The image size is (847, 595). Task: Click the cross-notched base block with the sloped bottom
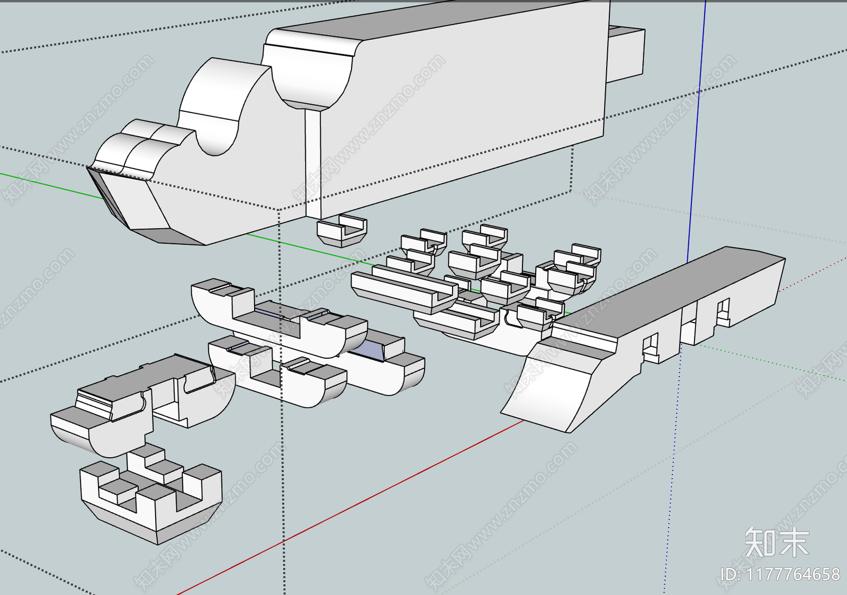pos(151,493)
